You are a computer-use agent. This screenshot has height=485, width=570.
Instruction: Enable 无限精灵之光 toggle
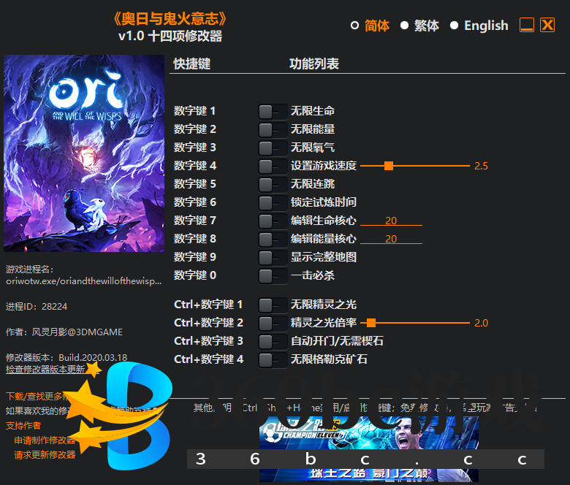pyautogui.click(x=273, y=305)
